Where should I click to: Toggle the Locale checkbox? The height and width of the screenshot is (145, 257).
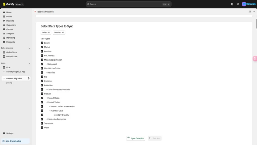coord(42,43)
